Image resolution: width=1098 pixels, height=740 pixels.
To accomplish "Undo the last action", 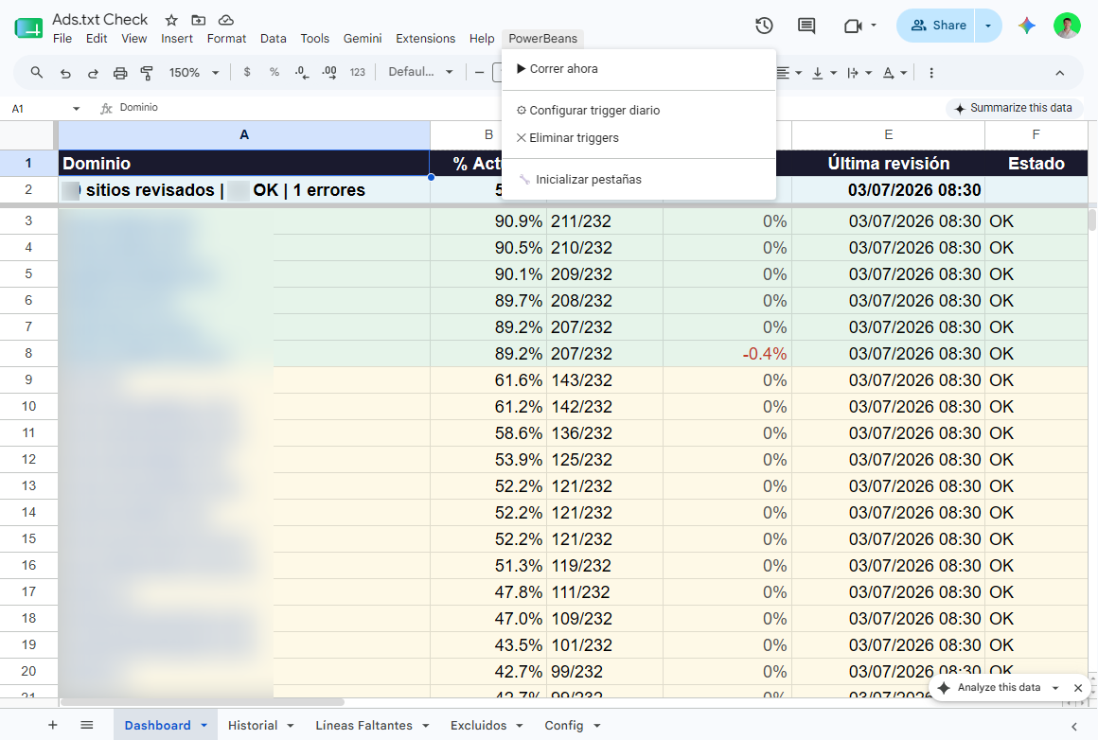I will pyautogui.click(x=65, y=73).
